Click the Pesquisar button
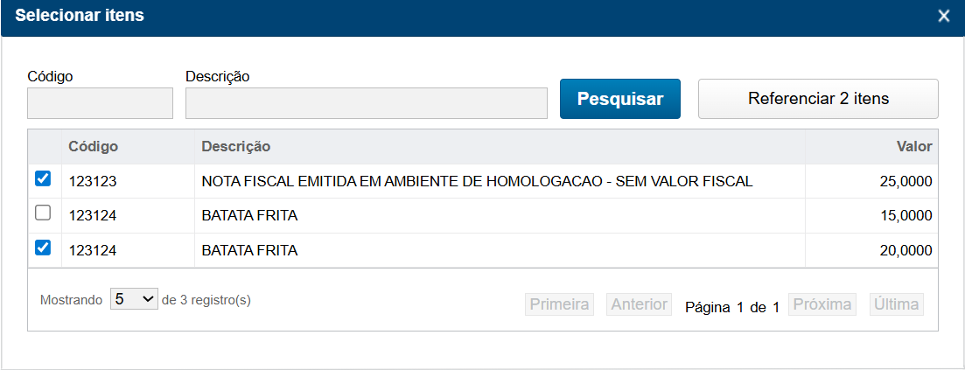965x370 pixels. (x=619, y=99)
